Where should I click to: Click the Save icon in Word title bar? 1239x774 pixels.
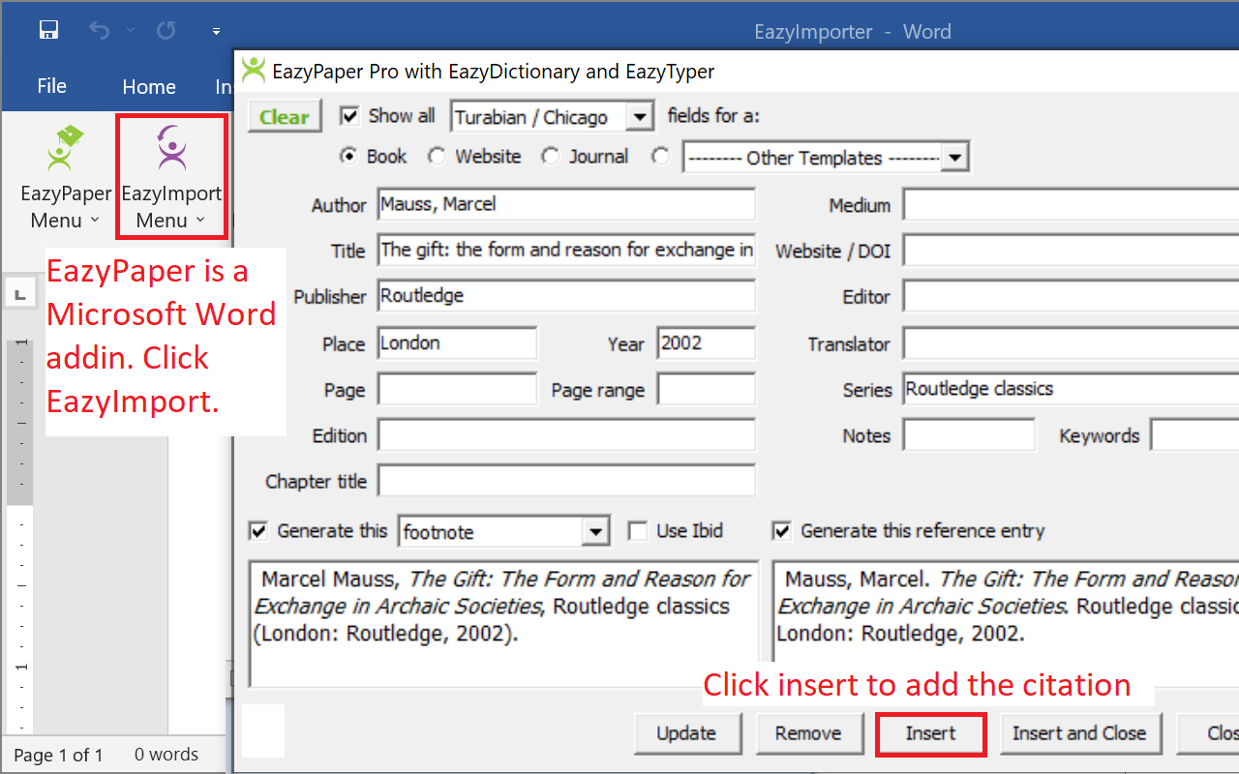(49, 30)
